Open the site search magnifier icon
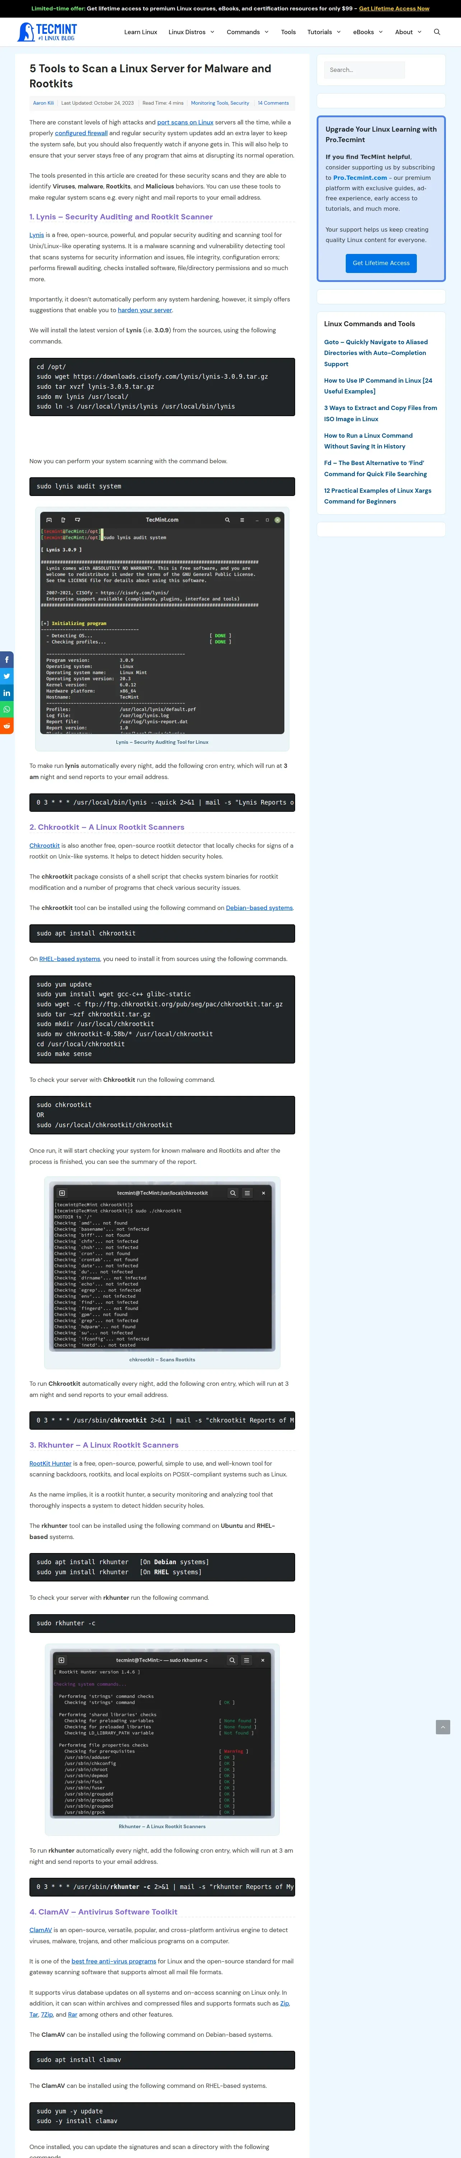Image resolution: width=461 pixels, height=2158 pixels. (437, 32)
